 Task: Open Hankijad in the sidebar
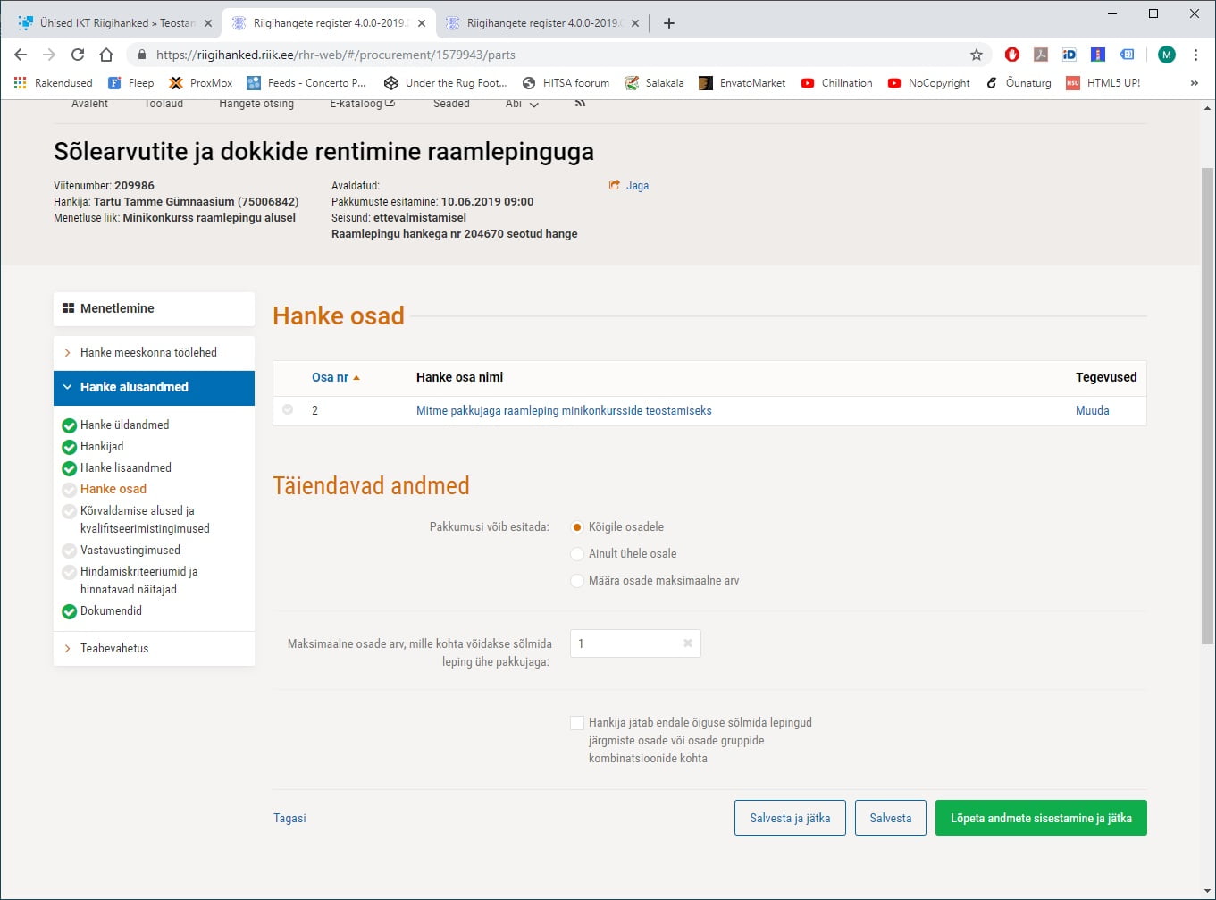click(102, 447)
